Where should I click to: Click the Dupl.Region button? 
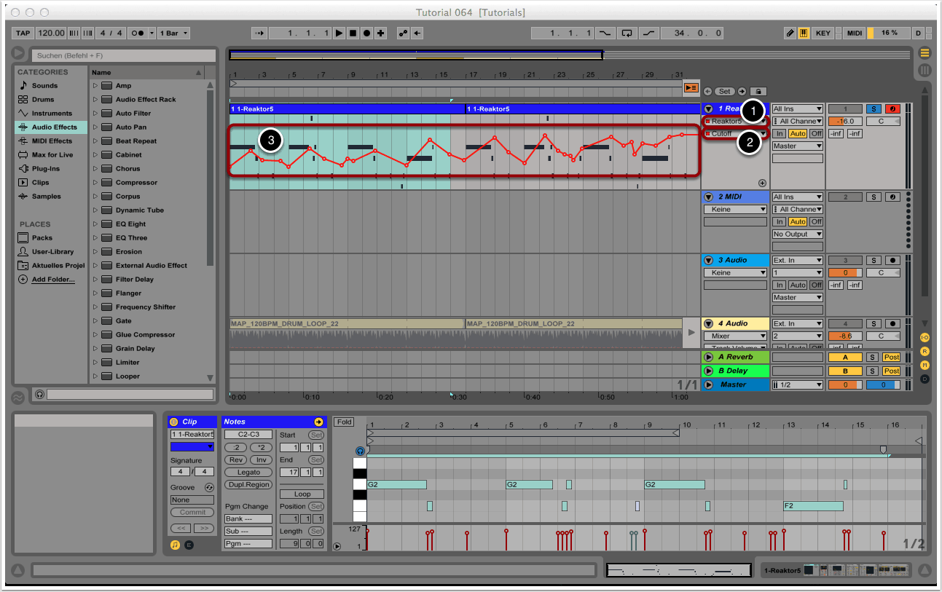248,485
